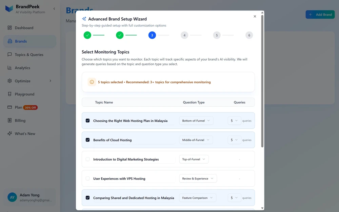Open Brands page from sidebar
Screen dimensions: 339x212
pos(30,41)
